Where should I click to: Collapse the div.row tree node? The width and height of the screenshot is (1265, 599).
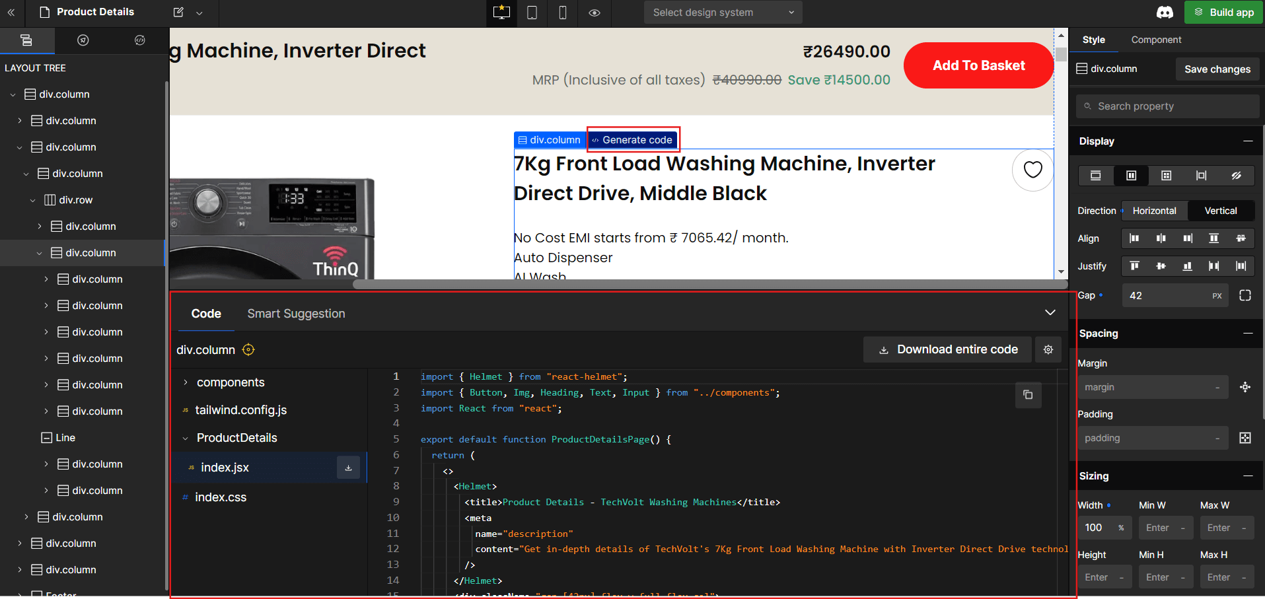click(x=33, y=200)
